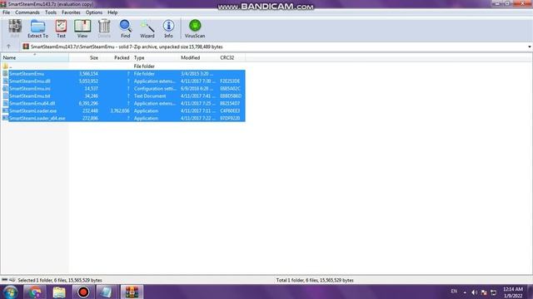The image size is (533, 299).
Task: Click the SmartSteamEmu.ini file icon
Action: point(5,89)
